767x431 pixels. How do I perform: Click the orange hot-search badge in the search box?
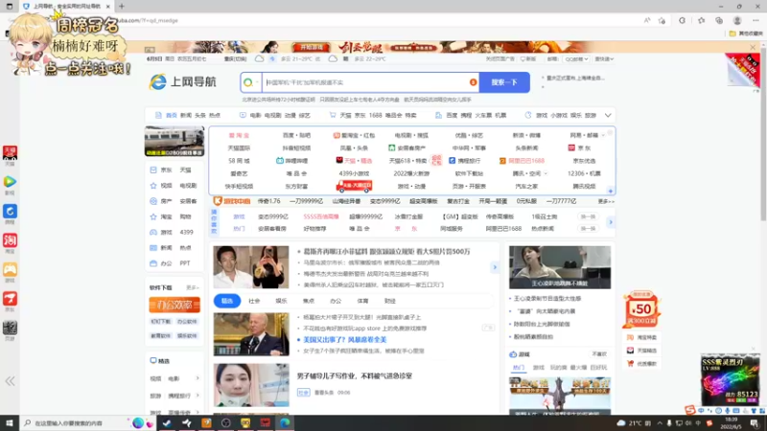473,82
